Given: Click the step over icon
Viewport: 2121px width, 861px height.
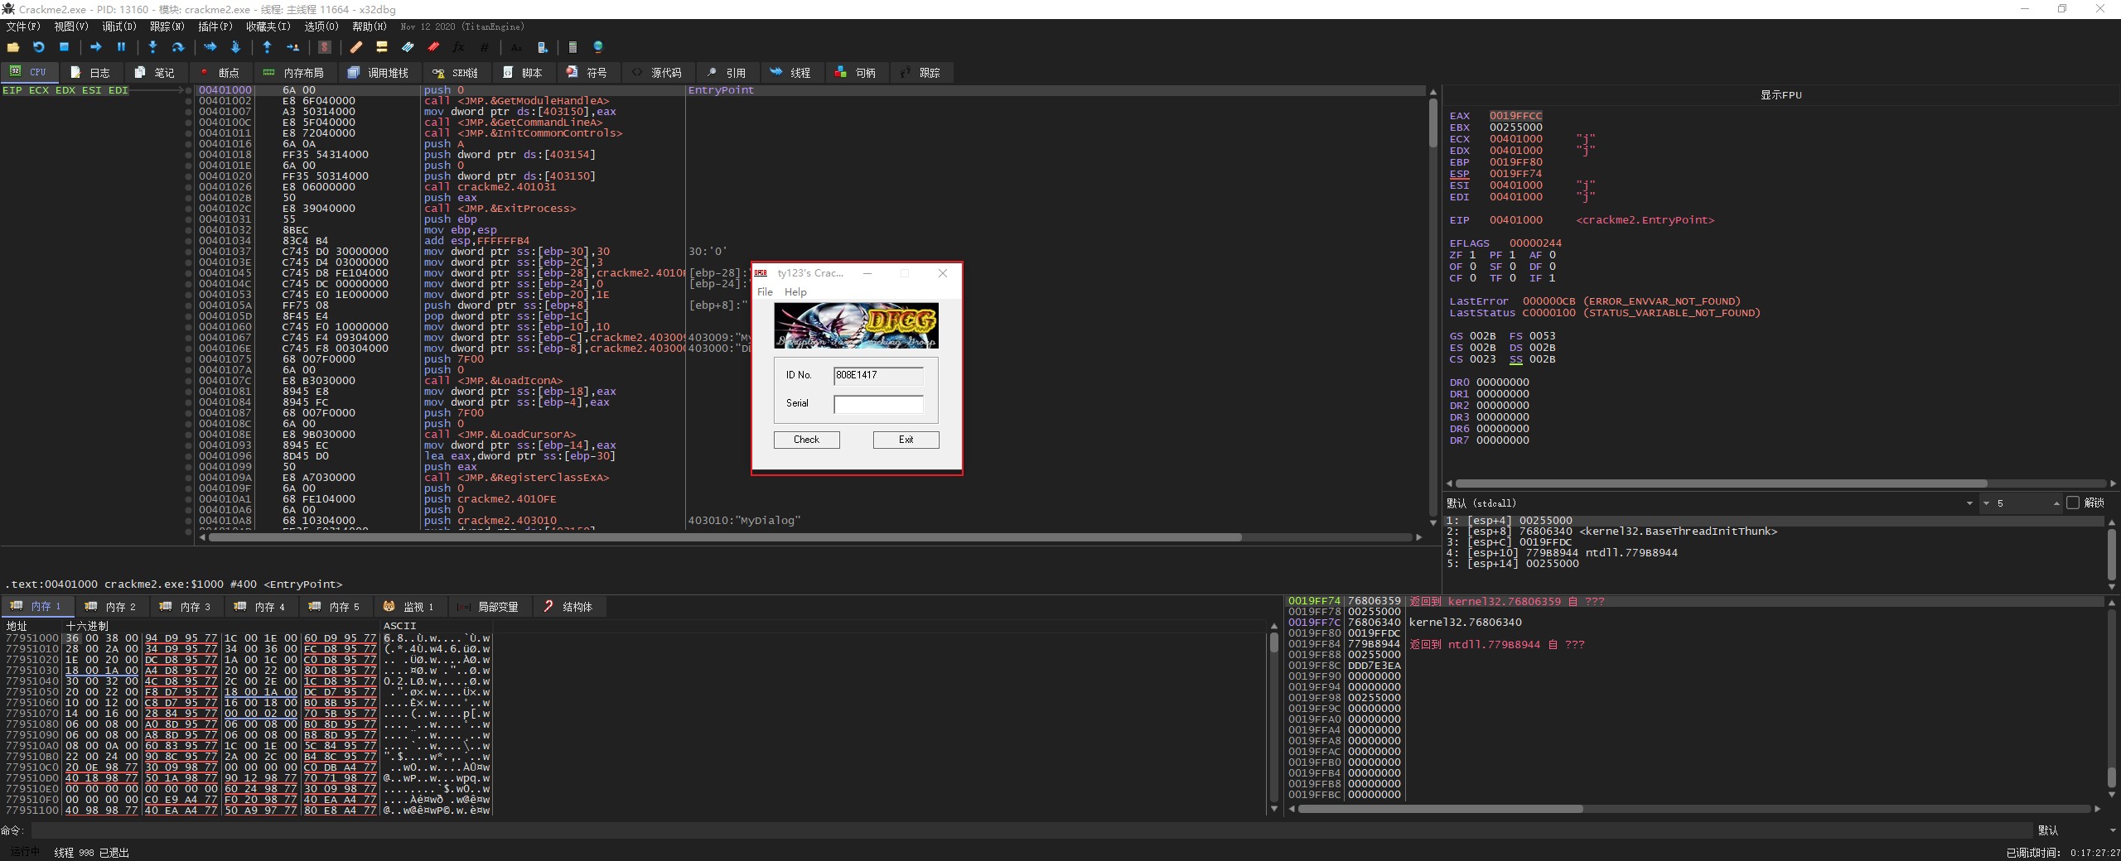Looking at the screenshot, I should point(177,47).
